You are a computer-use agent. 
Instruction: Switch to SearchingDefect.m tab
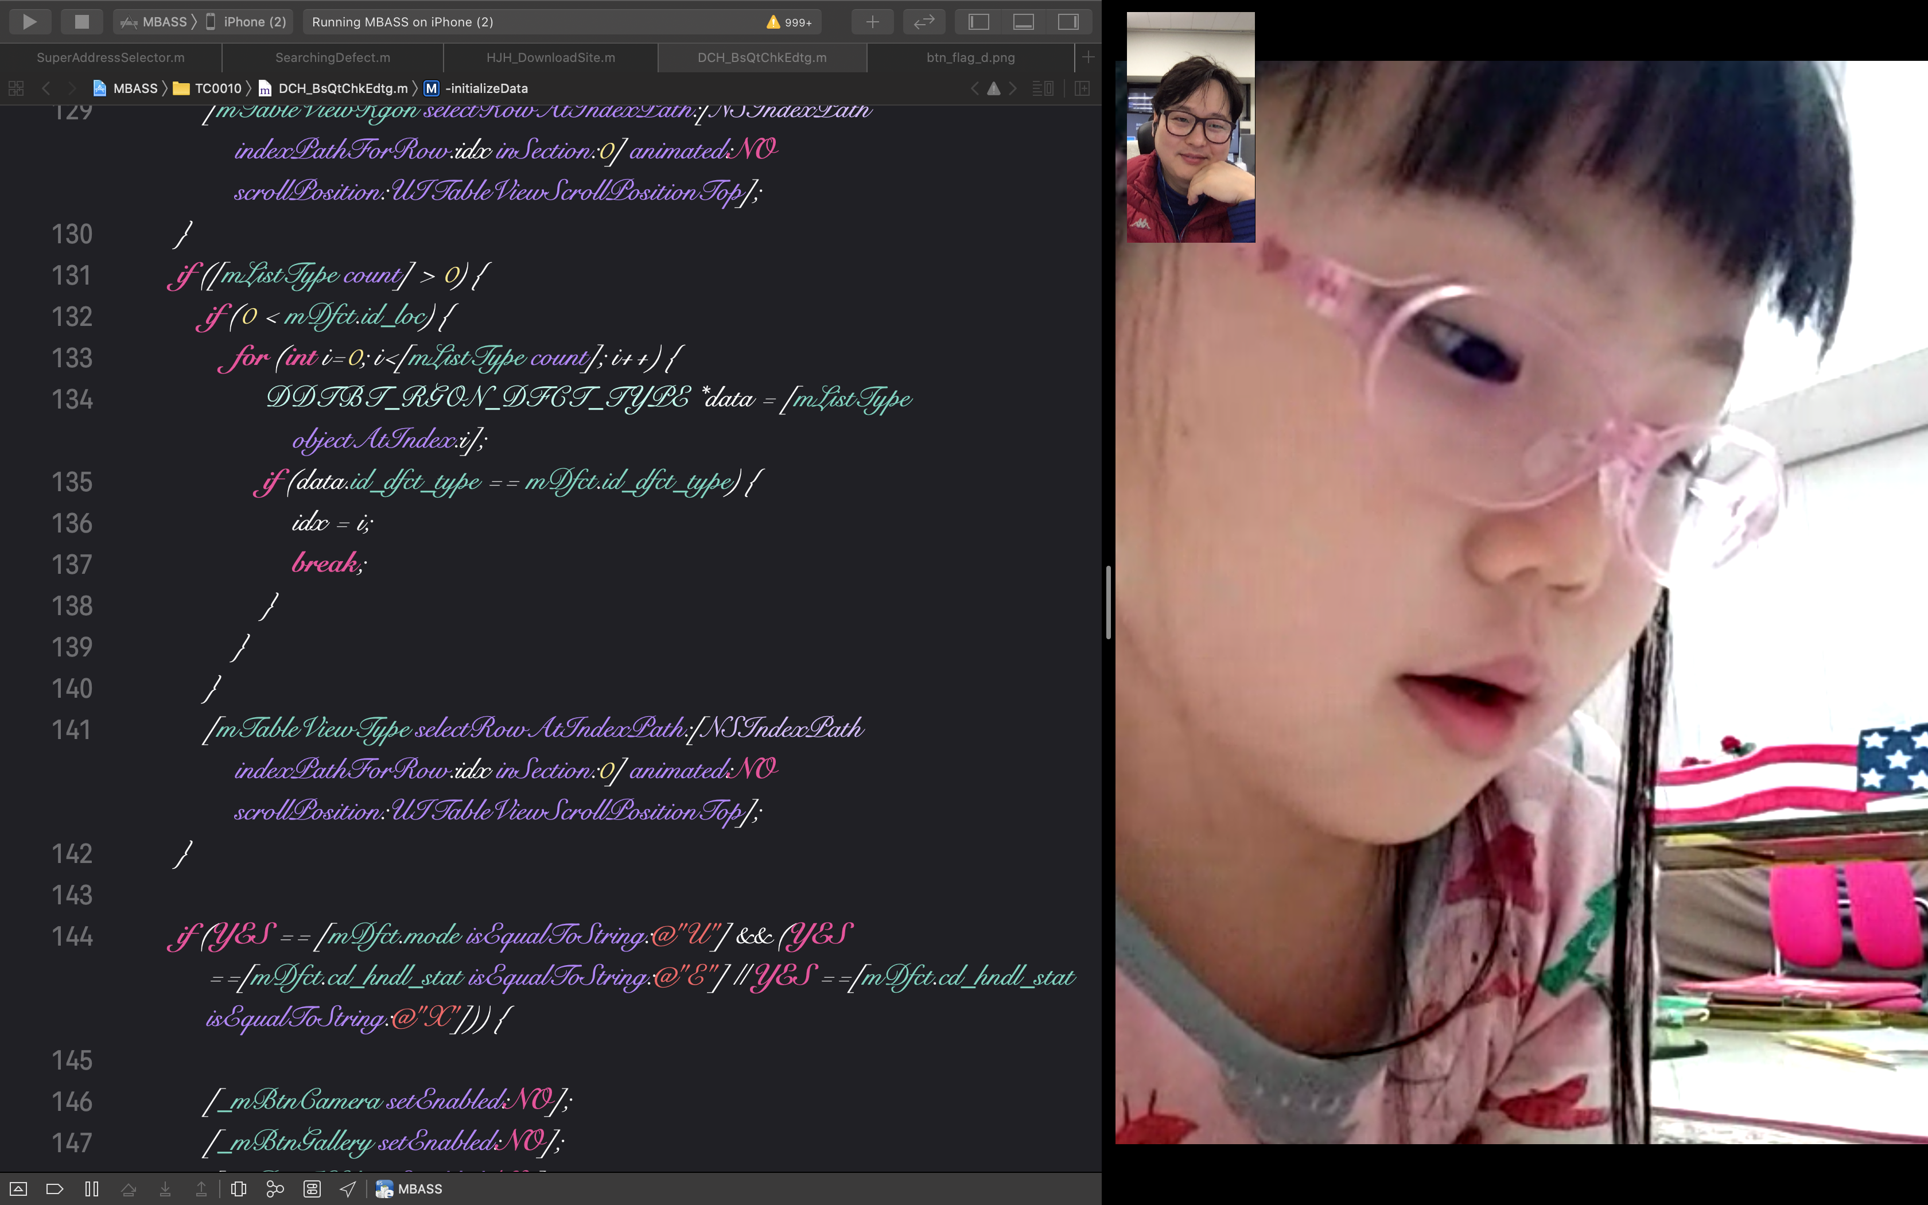tap(332, 57)
